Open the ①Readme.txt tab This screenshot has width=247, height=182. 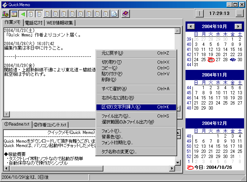click(17, 124)
